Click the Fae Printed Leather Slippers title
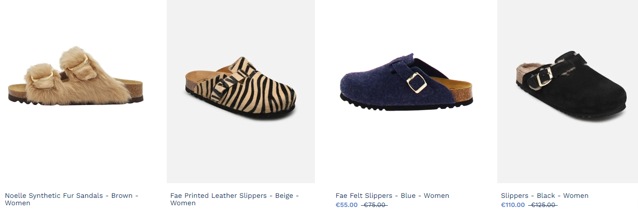 tap(235, 199)
